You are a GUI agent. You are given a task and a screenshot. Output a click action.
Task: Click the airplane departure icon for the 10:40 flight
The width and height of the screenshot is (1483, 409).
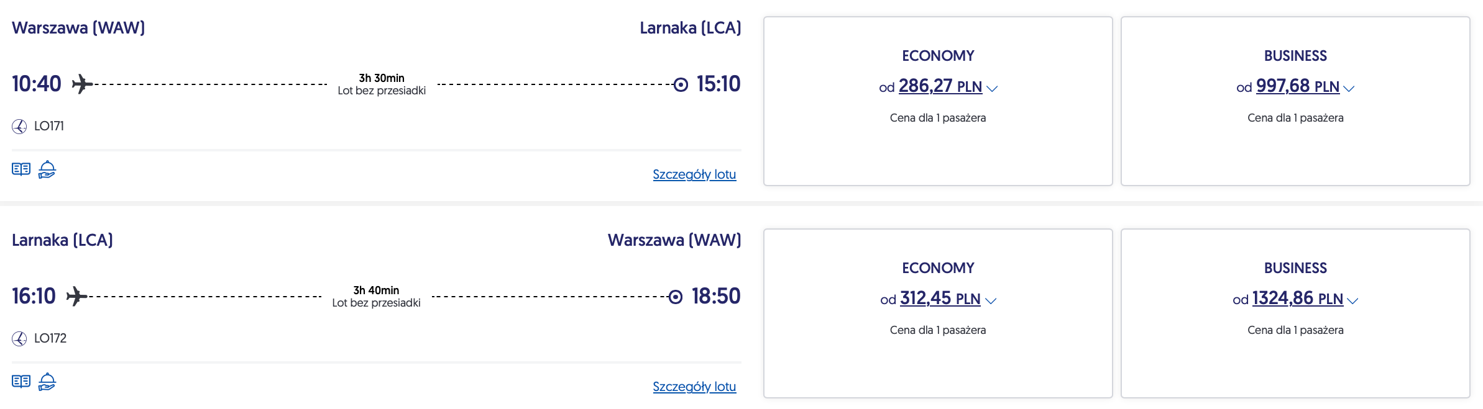[x=82, y=84]
